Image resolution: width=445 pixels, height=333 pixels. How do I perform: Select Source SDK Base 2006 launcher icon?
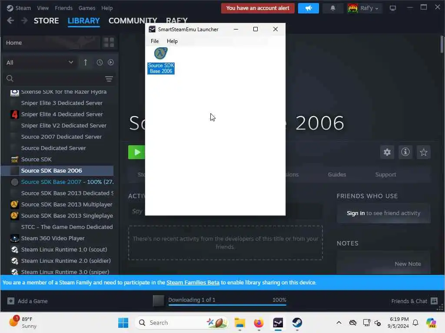(161, 61)
